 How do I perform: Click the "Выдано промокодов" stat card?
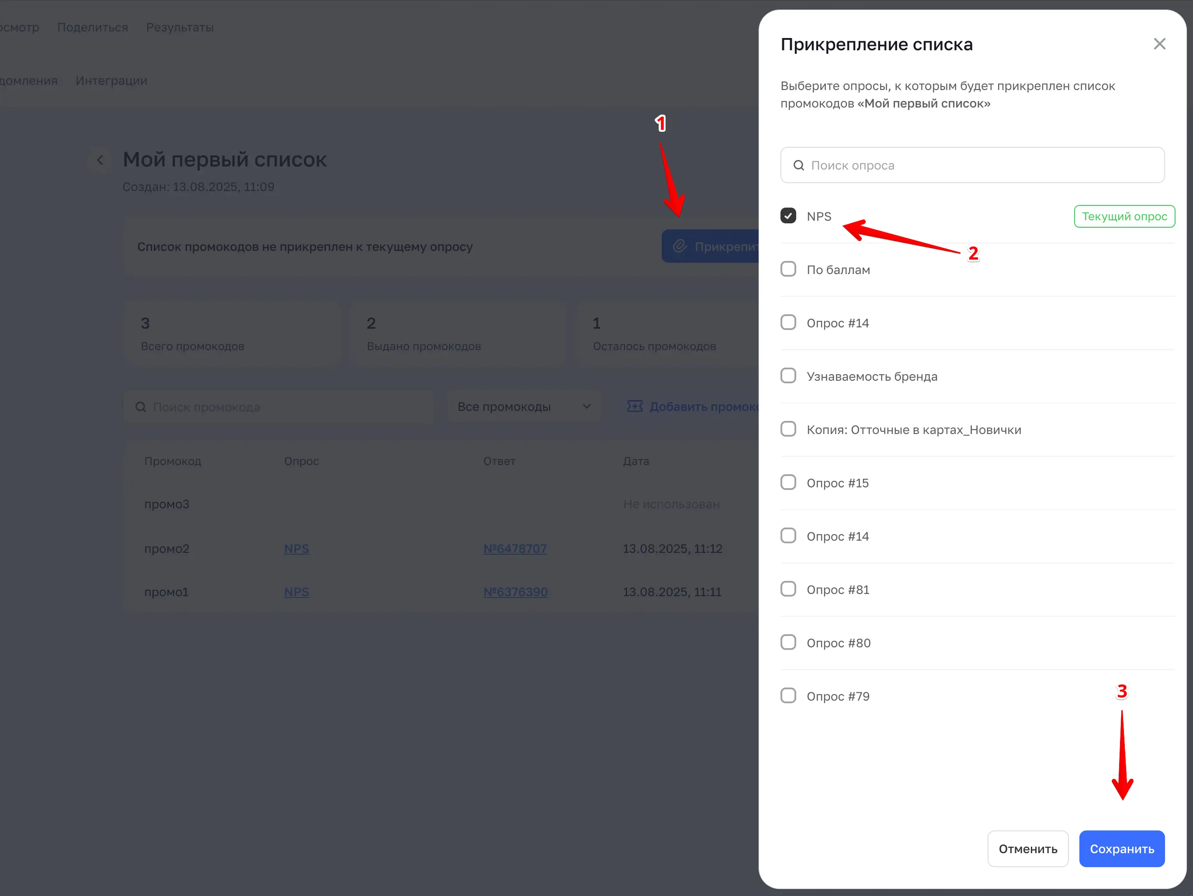458,334
